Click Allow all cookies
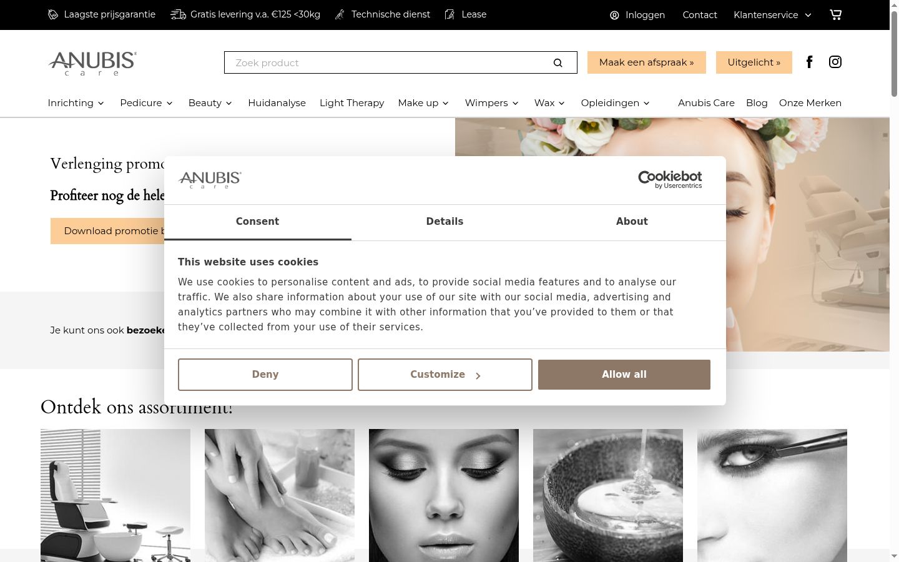The height and width of the screenshot is (562, 899). click(x=624, y=375)
